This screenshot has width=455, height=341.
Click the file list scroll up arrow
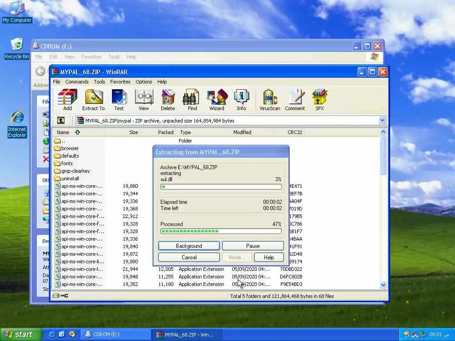coord(383,132)
